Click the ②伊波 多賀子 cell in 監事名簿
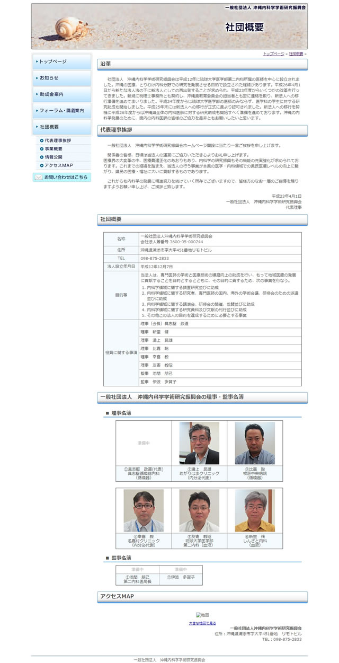Image resolution: width=339 pixels, height=663 pixels. (181, 579)
